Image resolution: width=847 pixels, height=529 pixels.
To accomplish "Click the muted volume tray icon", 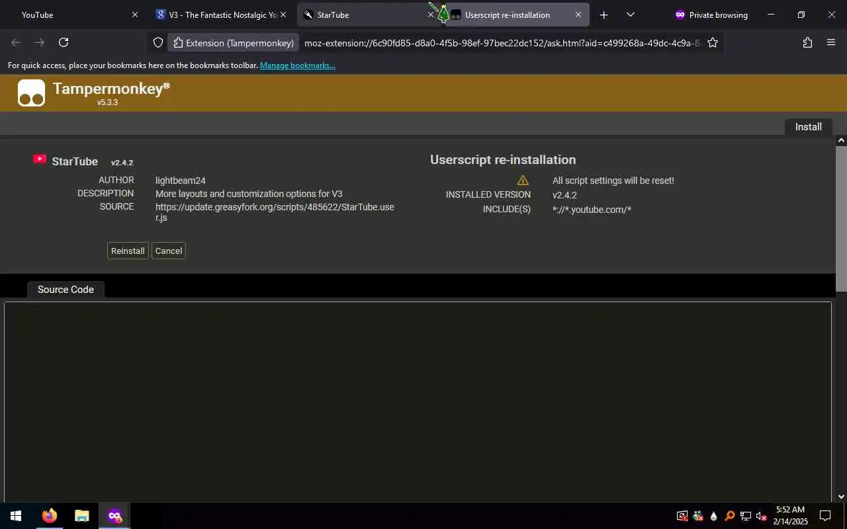I will click(761, 516).
